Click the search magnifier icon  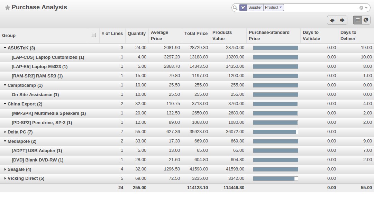click(x=235, y=8)
